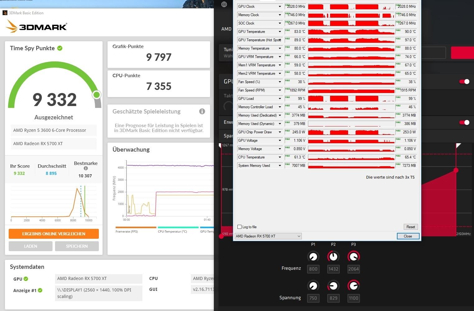Click the P3 Frequenz knob
Screen dimensions: 474x311
pyautogui.click(x=353, y=256)
